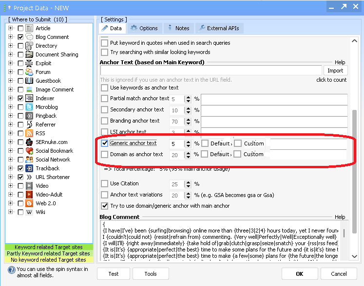Click the Pingback icon
Viewport: 364px width, 286px height.
click(29, 116)
